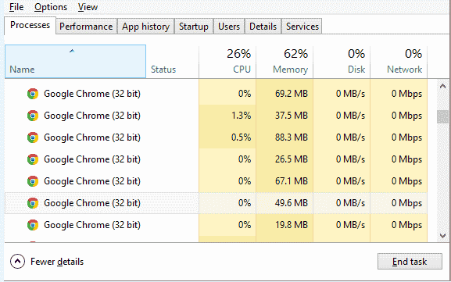Sort processes by CPU column header
451x282 pixels.
(x=227, y=62)
